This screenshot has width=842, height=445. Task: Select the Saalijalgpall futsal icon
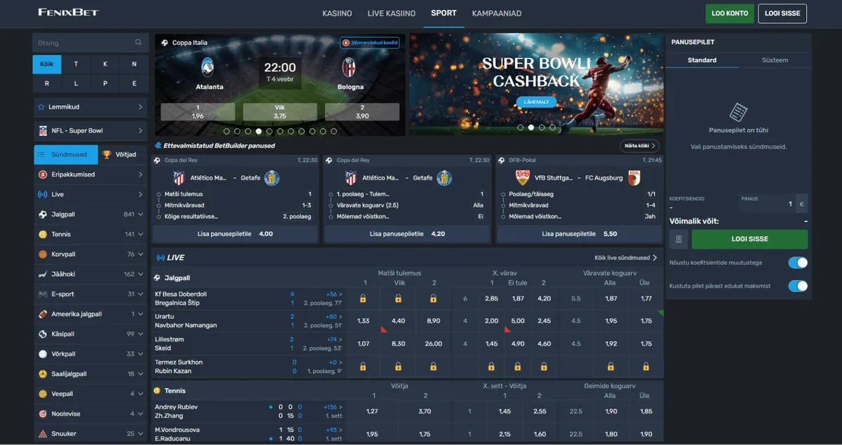click(x=43, y=374)
